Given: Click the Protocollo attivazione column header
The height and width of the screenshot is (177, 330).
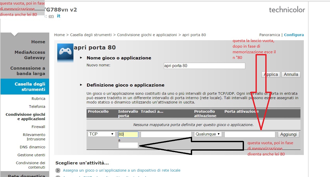Looking at the screenshot, I should tap(205, 113).
